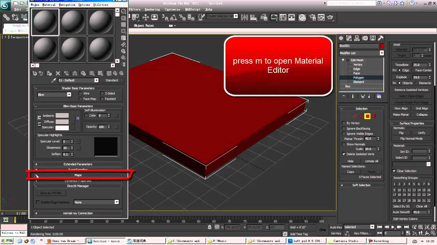The image size is (437, 245).
Task: Expand the Maps rollout
Action: (x=78, y=175)
